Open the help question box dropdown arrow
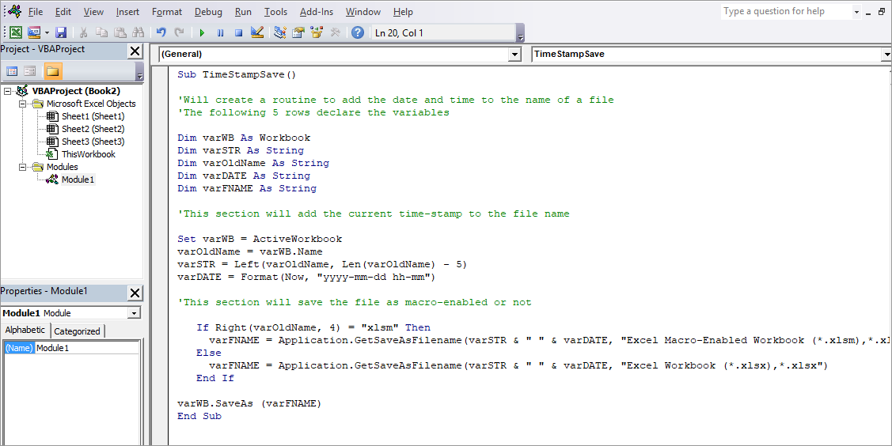The height and width of the screenshot is (446, 892). pyautogui.click(x=856, y=12)
